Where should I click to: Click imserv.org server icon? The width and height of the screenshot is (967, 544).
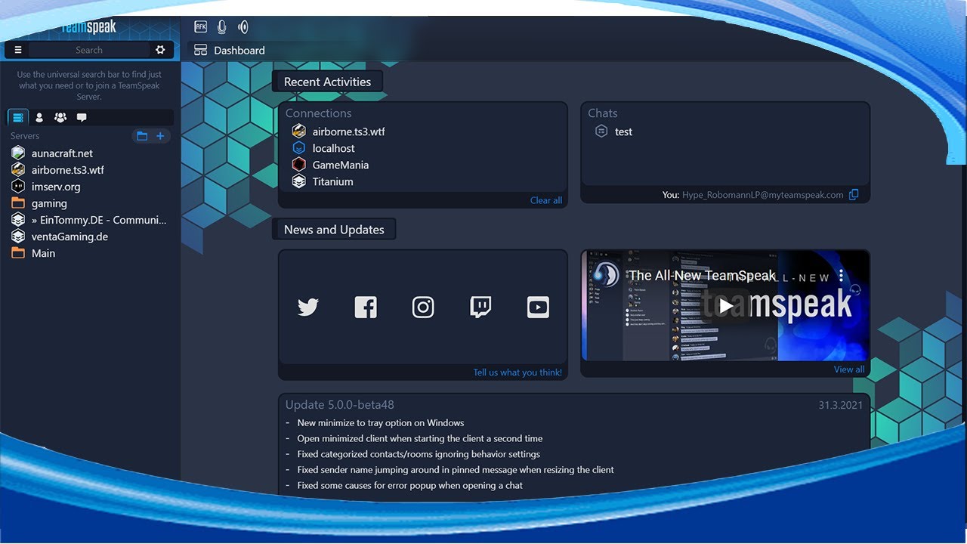[18, 187]
